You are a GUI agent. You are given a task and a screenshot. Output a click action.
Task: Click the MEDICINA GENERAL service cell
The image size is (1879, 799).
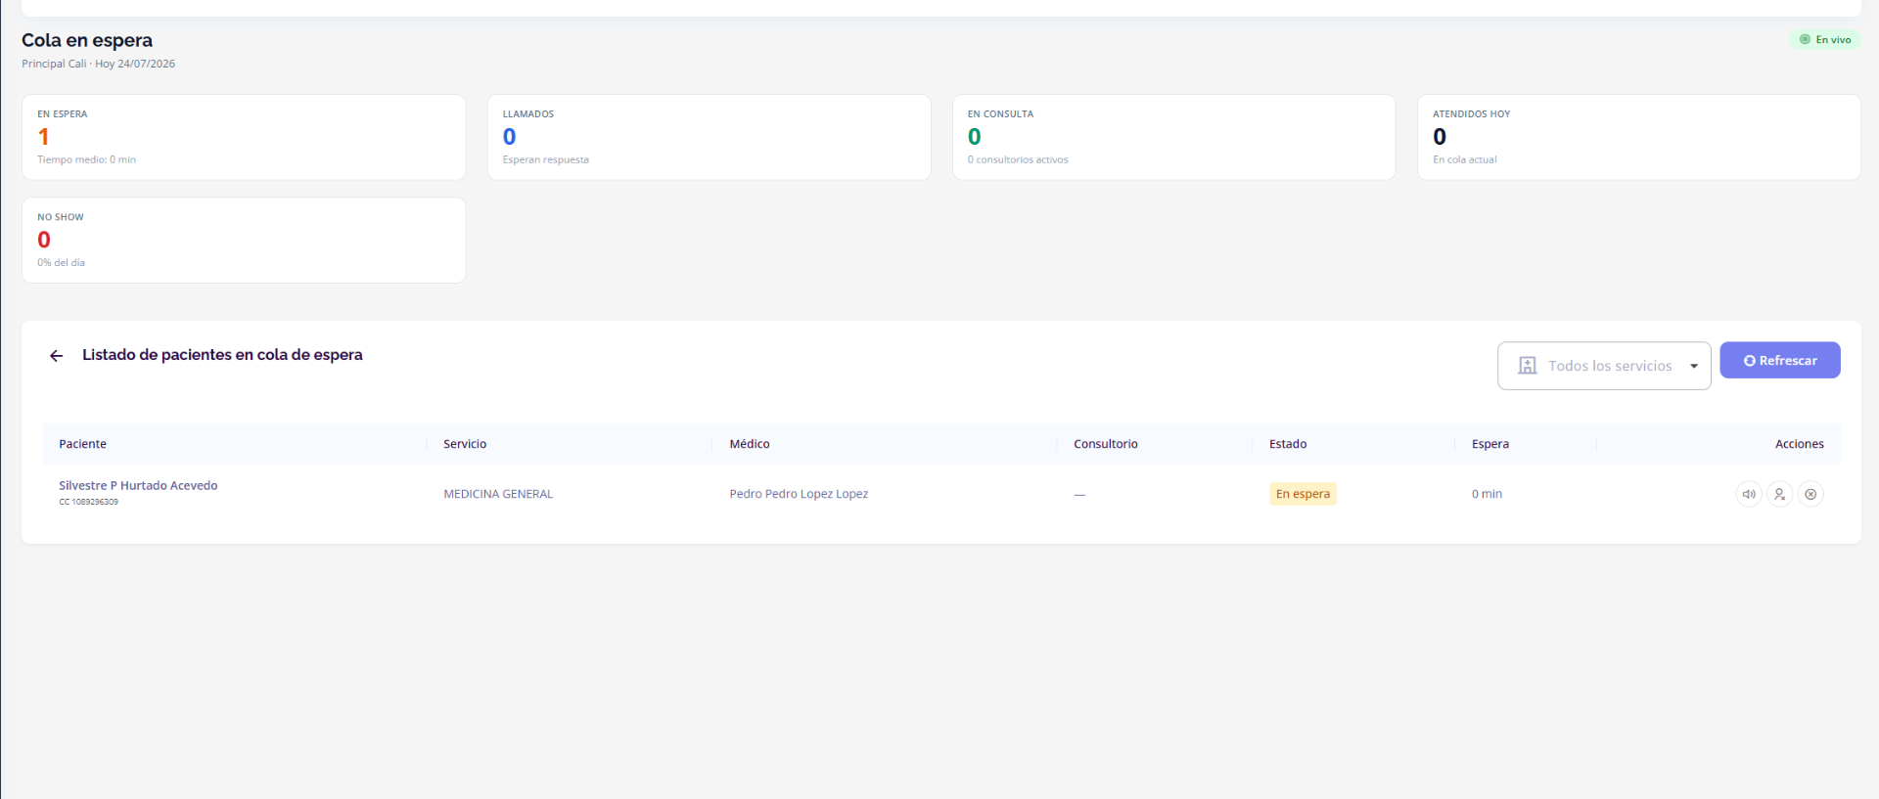[498, 494]
